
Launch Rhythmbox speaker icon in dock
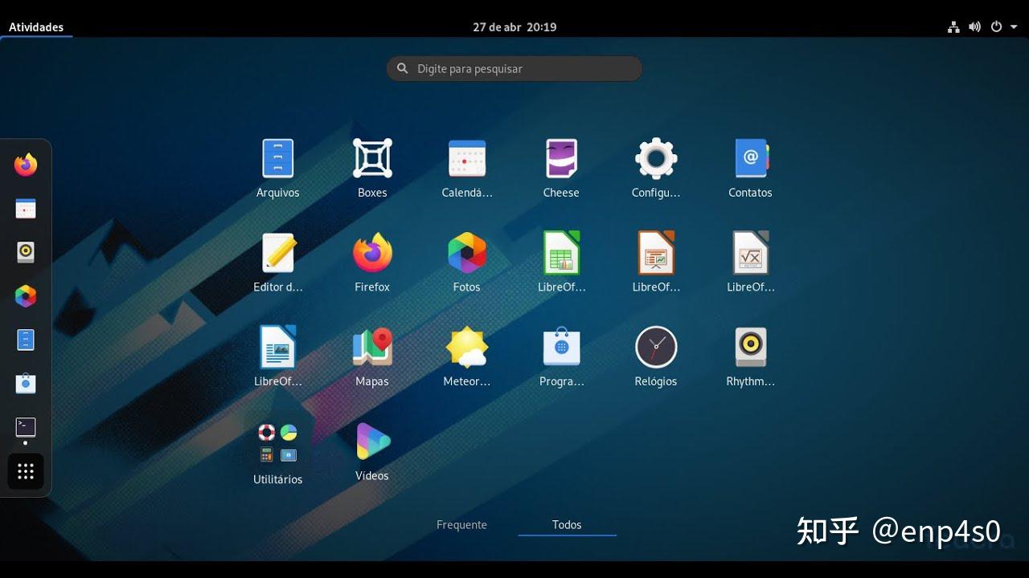(x=26, y=252)
